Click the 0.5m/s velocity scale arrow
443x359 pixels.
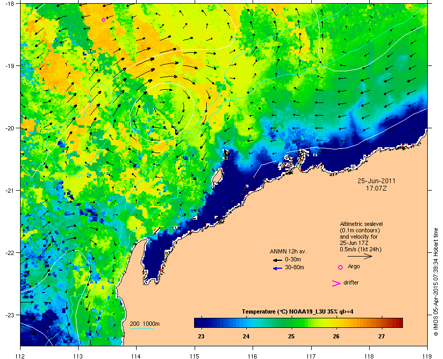(360, 257)
